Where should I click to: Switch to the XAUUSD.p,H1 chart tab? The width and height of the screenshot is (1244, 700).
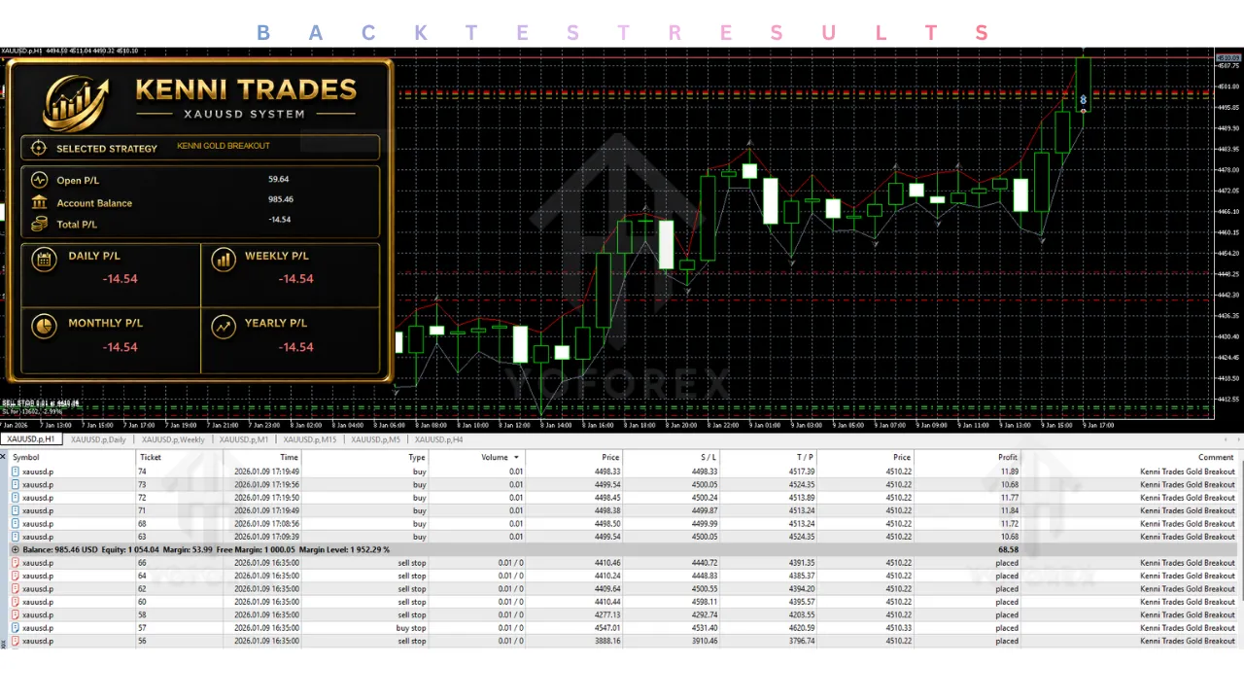point(31,439)
